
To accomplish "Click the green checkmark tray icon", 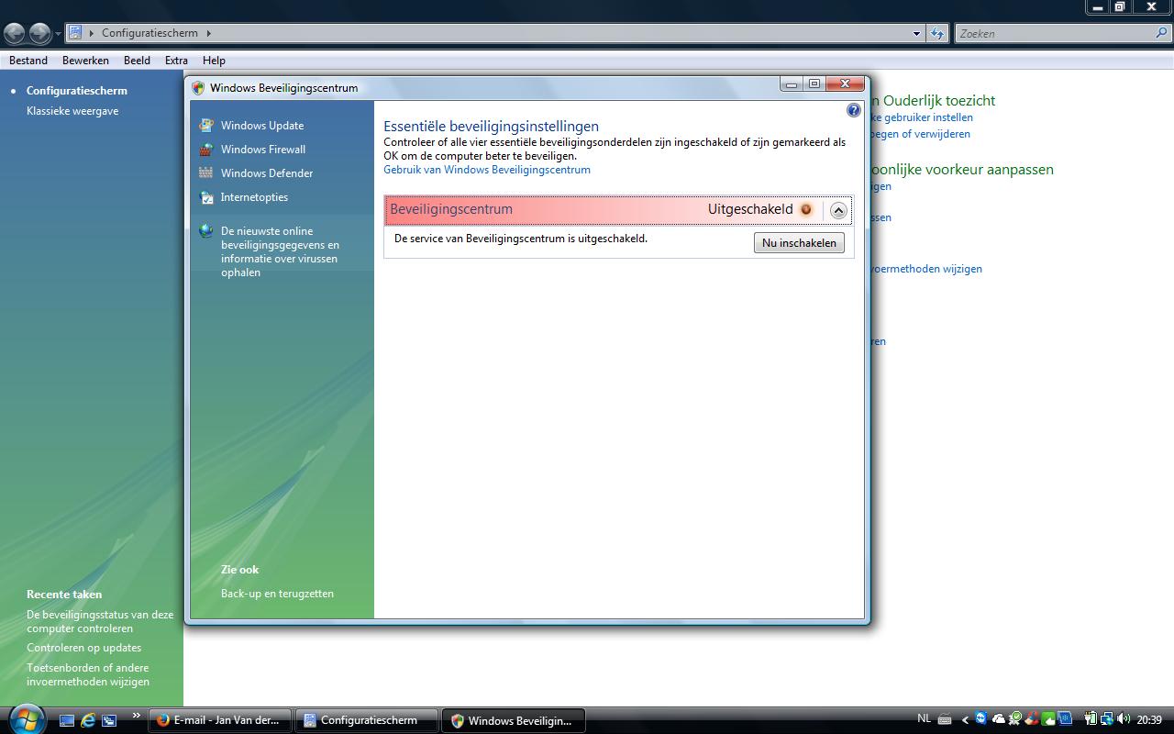I will pyautogui.click(x=1015, y=718).
